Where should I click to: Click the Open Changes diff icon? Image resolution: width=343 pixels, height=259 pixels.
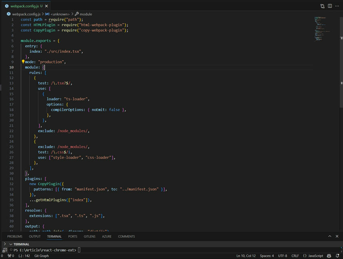point(322,6)
